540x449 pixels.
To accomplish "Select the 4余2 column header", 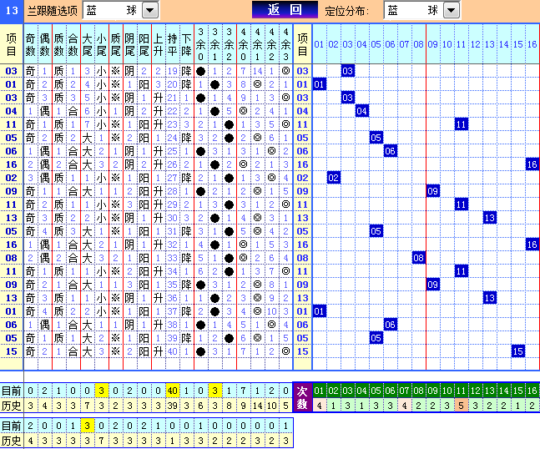I will pos(272,44).
